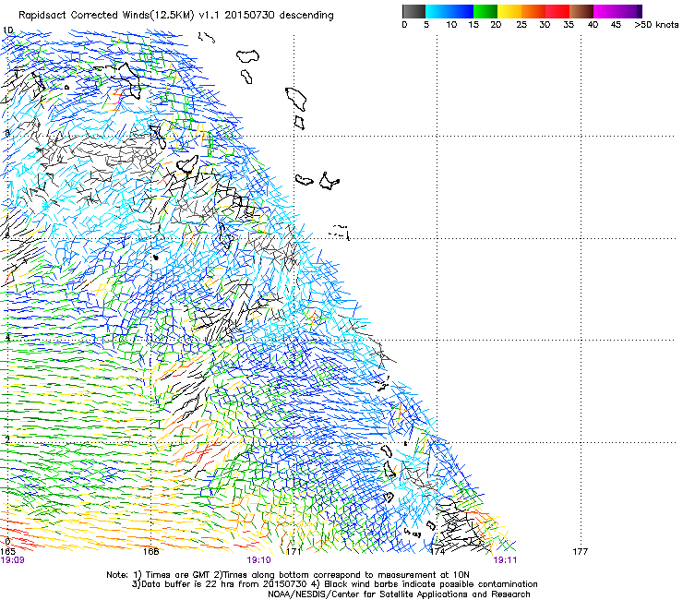Image resolution: width=683 pixels, height=600 pixels.
Task: Select the yellow 20-25 knots legend segment
Action: 509,11
